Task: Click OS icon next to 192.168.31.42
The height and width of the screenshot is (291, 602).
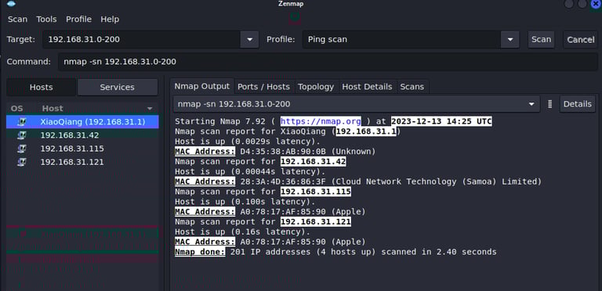Action: click(x=22, y=135)
